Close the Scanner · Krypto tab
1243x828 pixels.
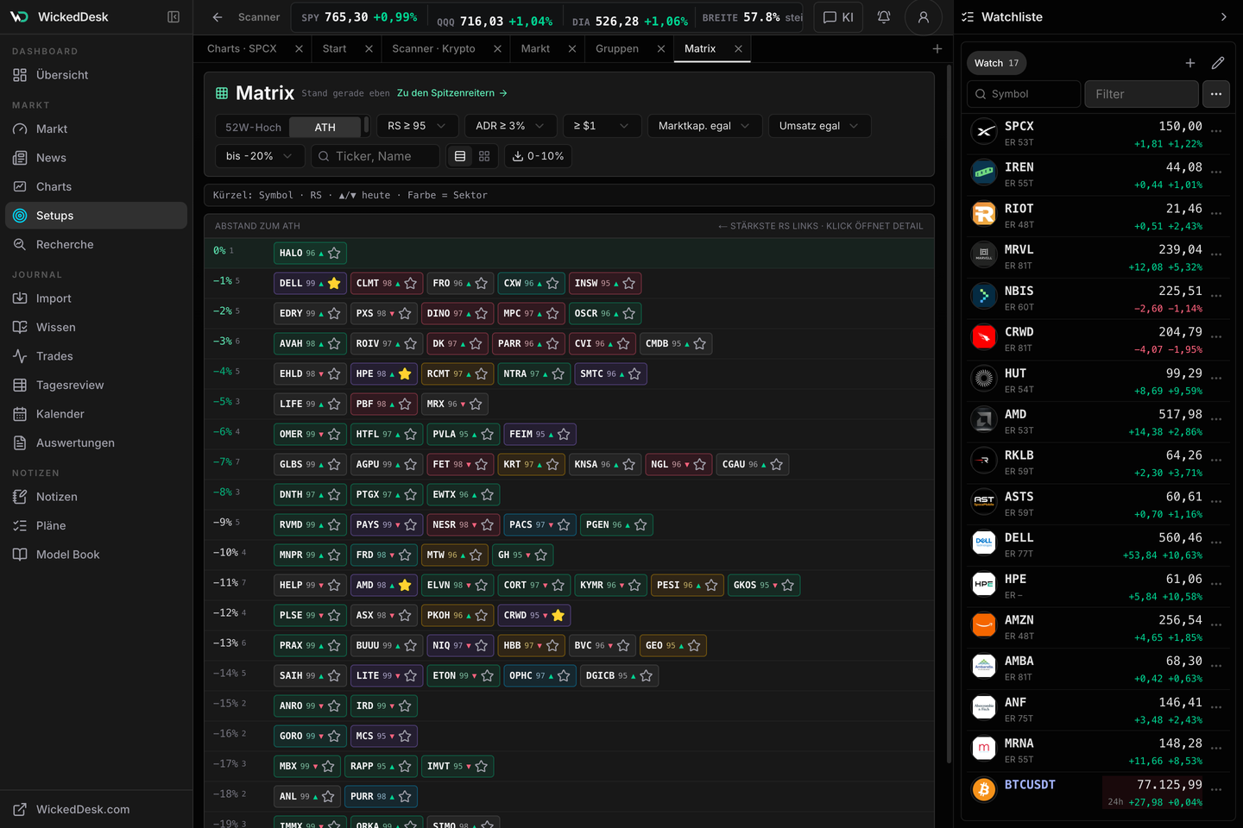(497, 49)
